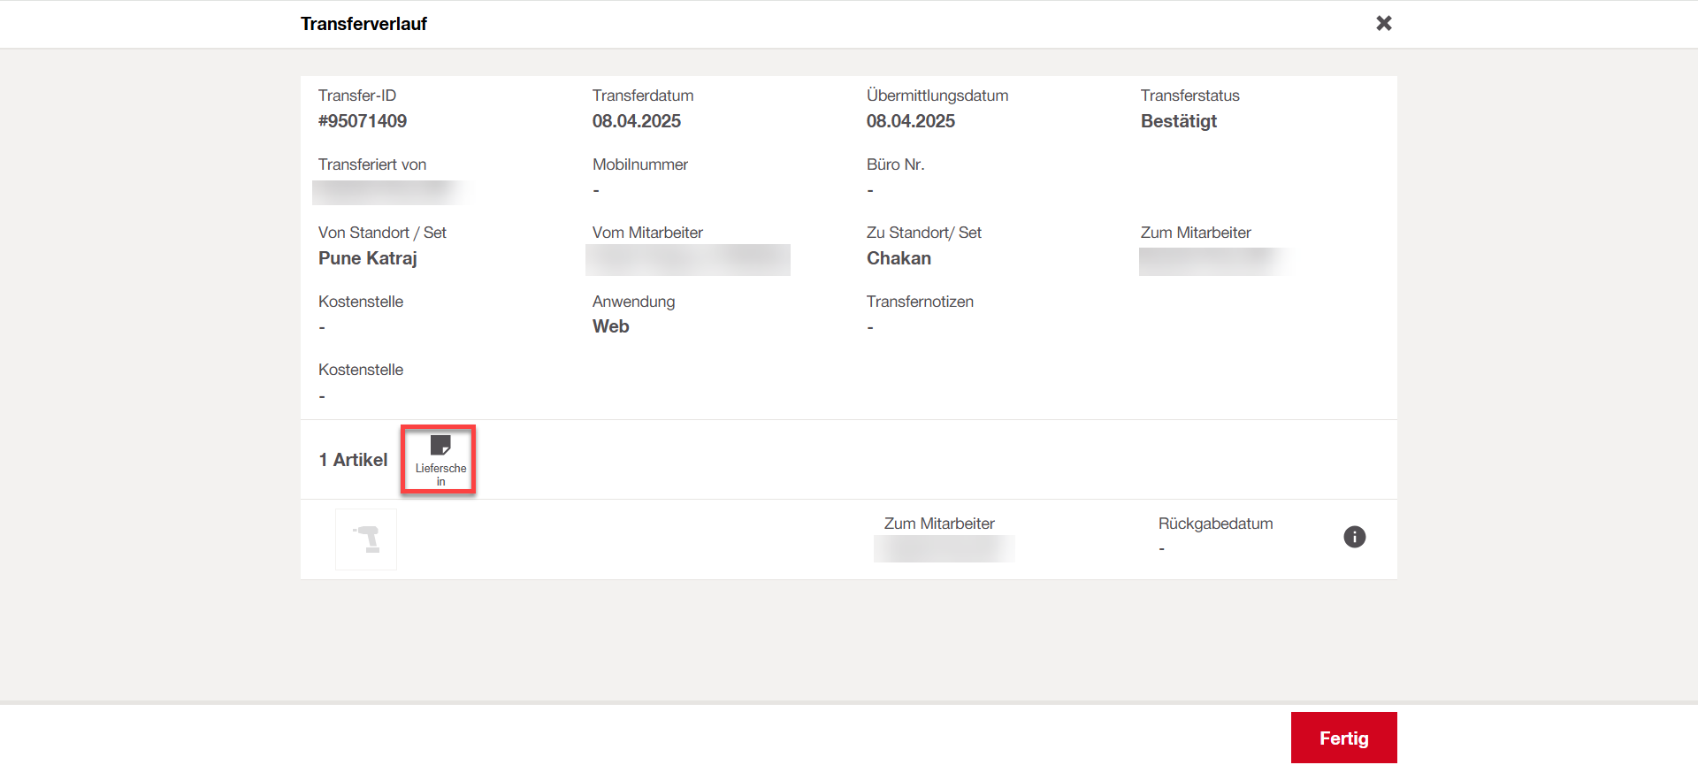Viewport: 1698px width, 765px height.
Task: Click the drill tool thumbnail image
Action: point(366,539)
